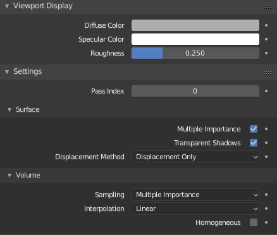
Task: Click the animate dot next to Diffuse Color
Action: (266, 25)
